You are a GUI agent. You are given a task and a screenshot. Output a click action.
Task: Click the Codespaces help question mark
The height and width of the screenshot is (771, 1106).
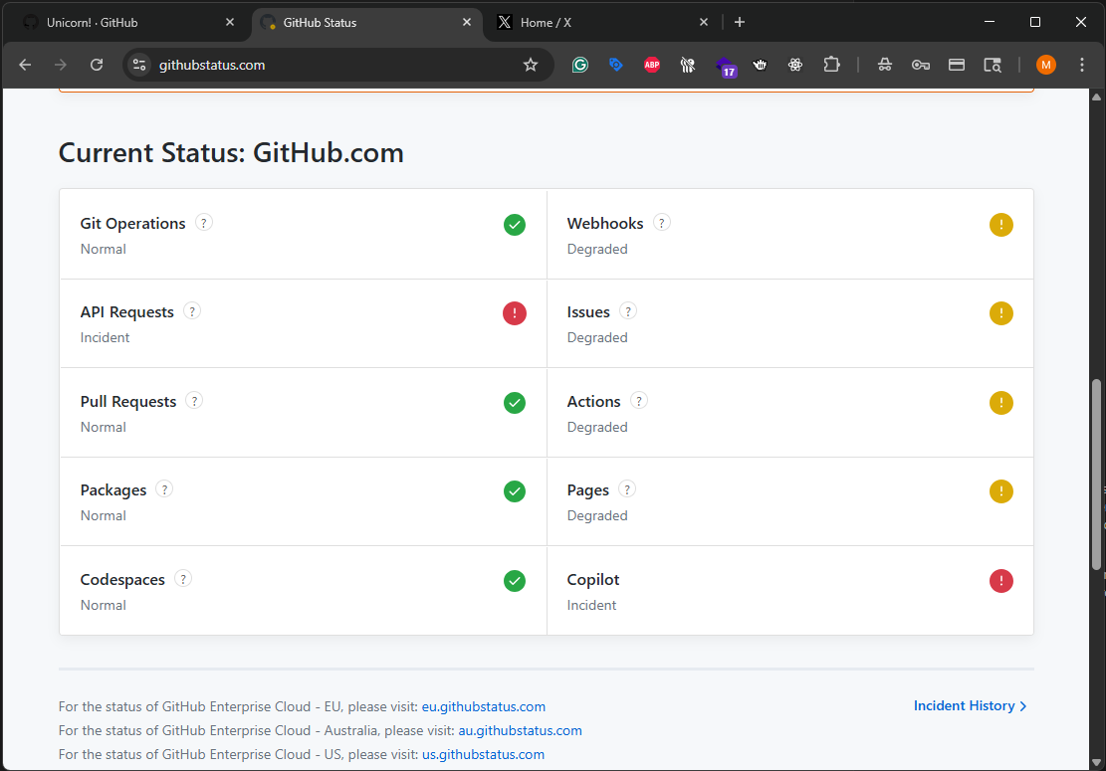183,579
